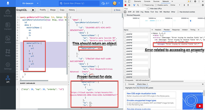Open the Assets section in the sidebar
This screenshot has width=205, height=110.
8,40
